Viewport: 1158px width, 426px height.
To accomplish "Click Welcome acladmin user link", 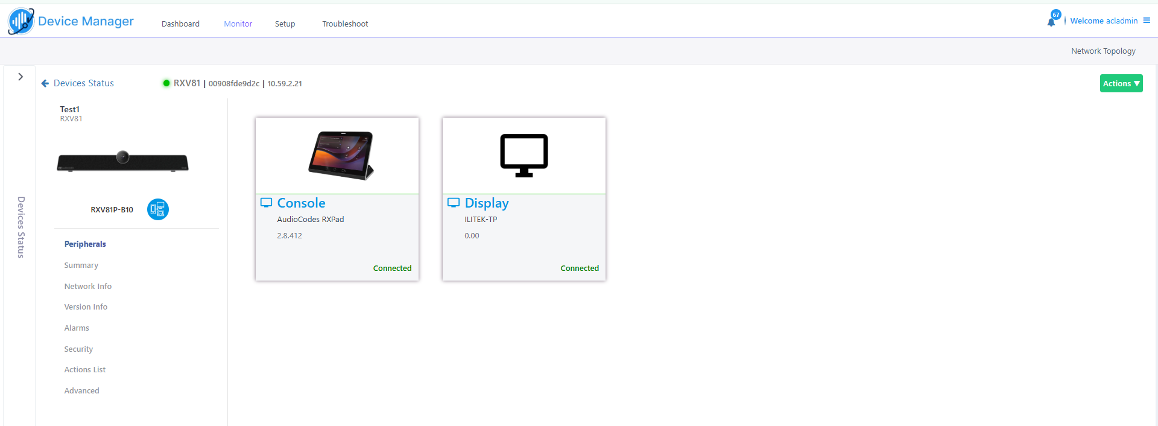I will tap(1104, 21).
